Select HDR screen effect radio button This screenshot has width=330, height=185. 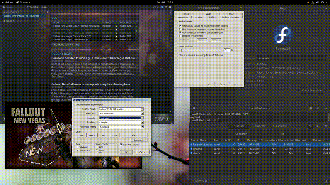[x=97, y=153]
